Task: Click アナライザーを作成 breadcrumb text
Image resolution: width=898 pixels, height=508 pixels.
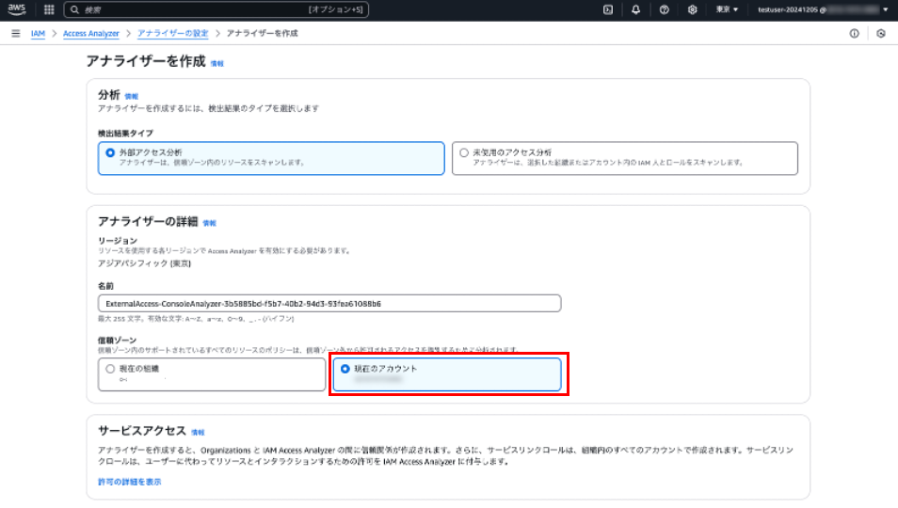Action: pos(263,33)
